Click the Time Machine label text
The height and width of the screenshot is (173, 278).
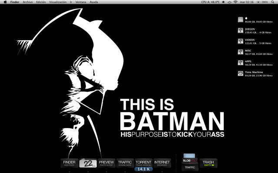(254, 72)
